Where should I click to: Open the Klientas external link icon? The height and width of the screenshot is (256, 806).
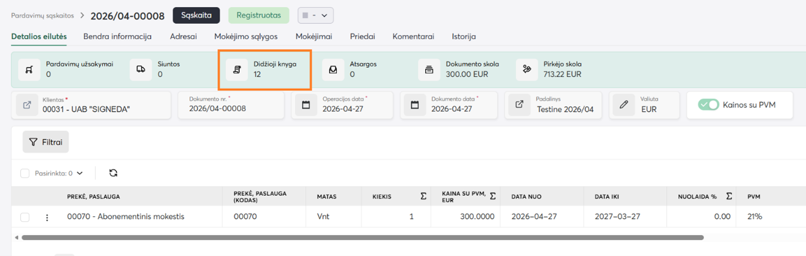tap(27, 105)
